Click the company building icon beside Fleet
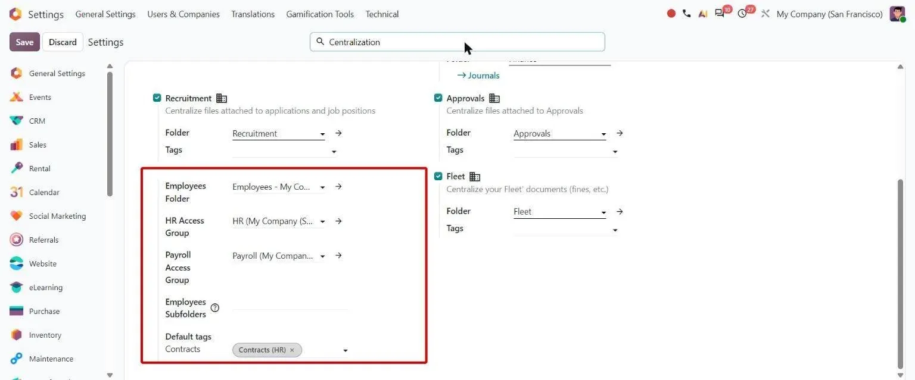The image size is (915, 380). [475, 177]
